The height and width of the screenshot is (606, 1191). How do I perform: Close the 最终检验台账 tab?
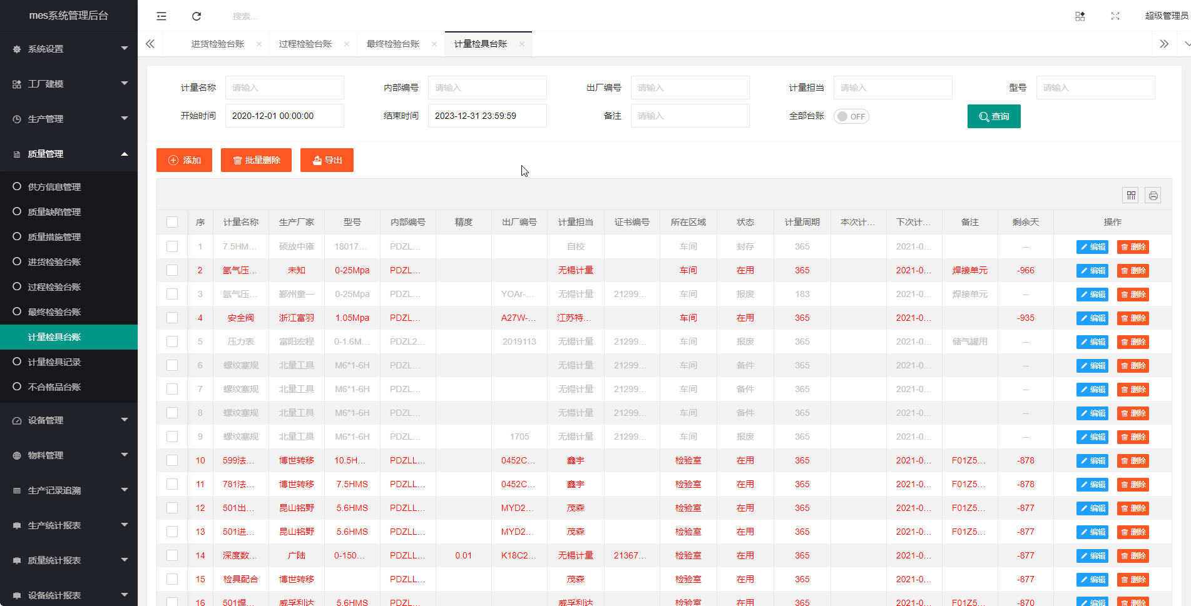point(434,44)
